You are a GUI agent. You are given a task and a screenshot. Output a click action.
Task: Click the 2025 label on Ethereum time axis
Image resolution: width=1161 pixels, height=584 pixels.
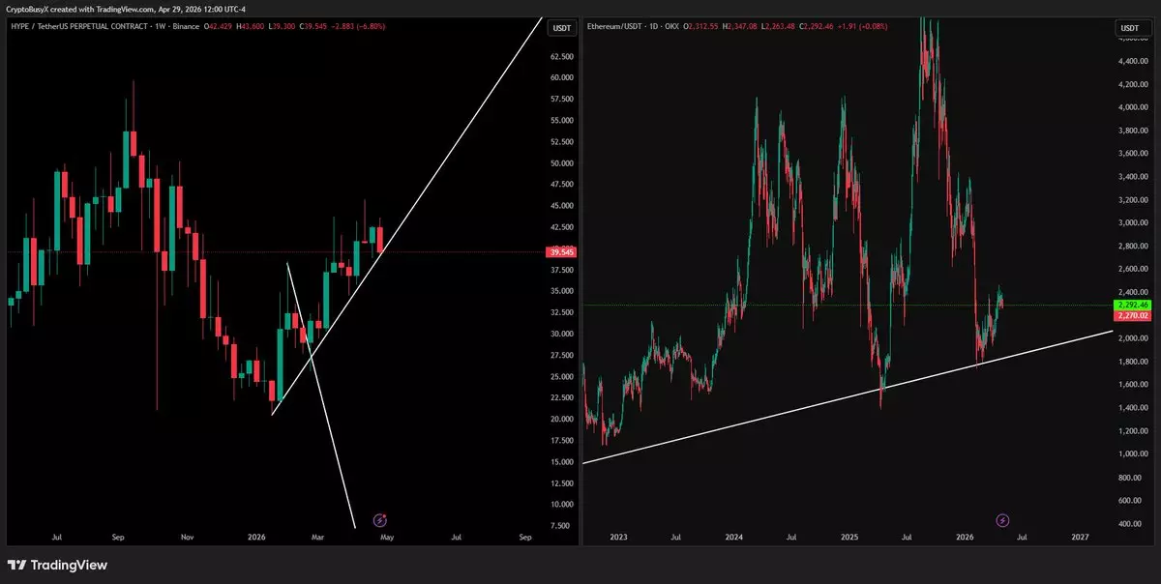click(x=849, y=535)
